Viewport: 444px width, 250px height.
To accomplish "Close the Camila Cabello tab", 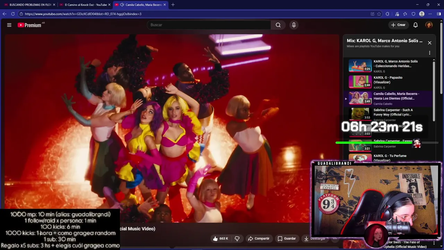I will coord(165,5).
